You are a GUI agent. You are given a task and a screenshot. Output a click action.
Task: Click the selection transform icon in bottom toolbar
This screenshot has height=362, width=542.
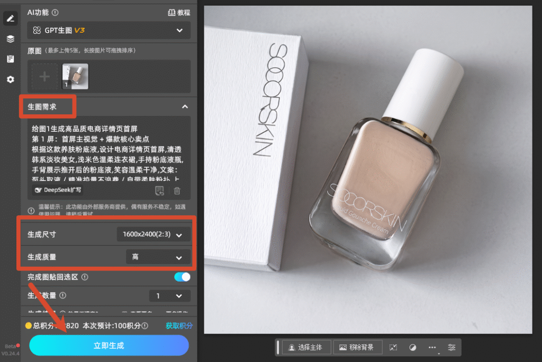393,348
